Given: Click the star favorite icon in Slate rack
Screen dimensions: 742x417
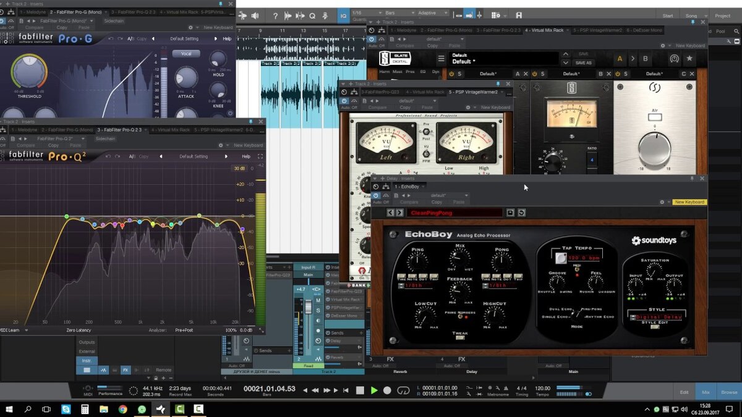Looking at the screenshot, I should (689, 59).
